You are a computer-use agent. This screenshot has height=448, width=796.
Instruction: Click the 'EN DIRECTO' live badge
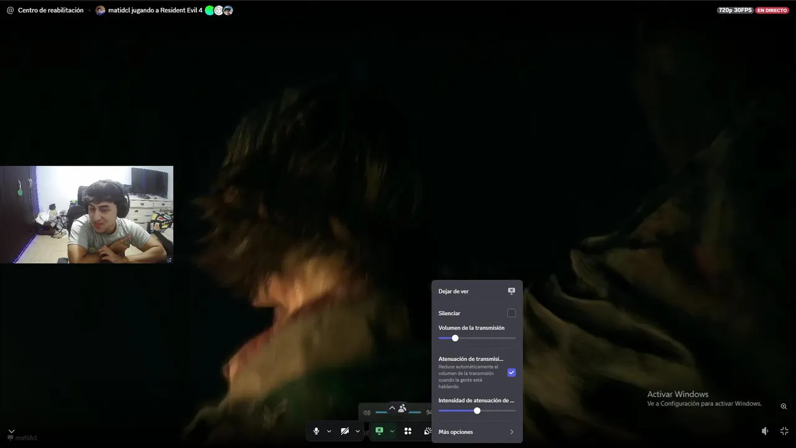click(772, 11)
